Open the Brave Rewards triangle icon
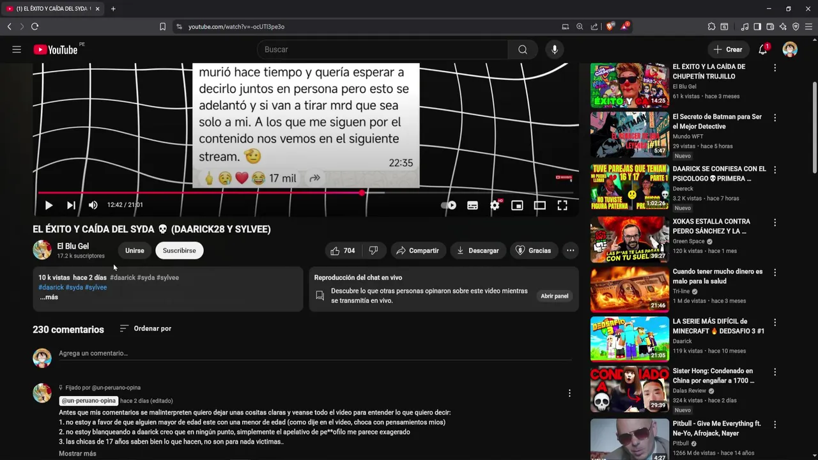This screenshot has height=460, width=818. (x=625, y=26)
